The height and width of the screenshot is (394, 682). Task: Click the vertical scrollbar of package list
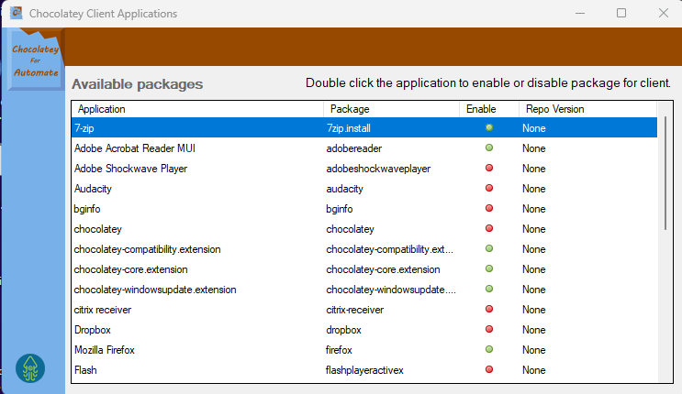665,174
